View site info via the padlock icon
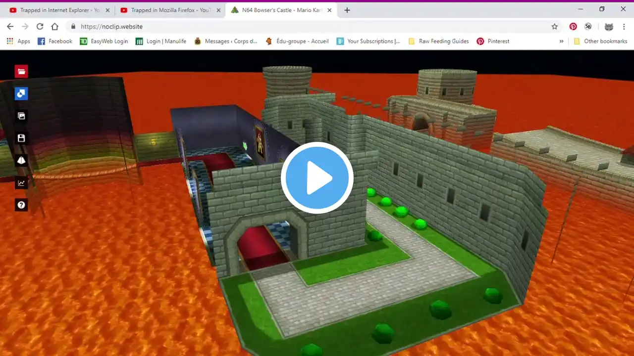Viewport: 634px width, 356px height. pos(73,27)
